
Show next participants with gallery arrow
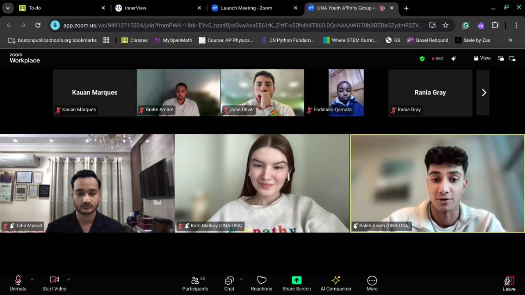484,92
